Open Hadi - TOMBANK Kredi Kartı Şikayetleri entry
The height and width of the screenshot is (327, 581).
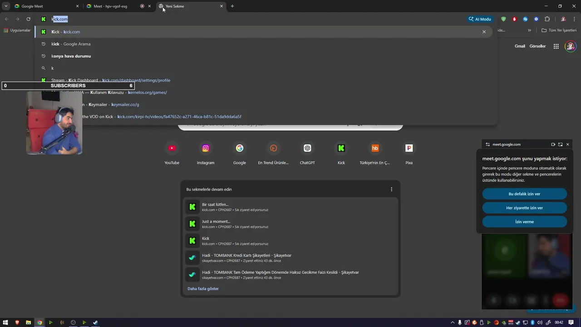[290, 258]
